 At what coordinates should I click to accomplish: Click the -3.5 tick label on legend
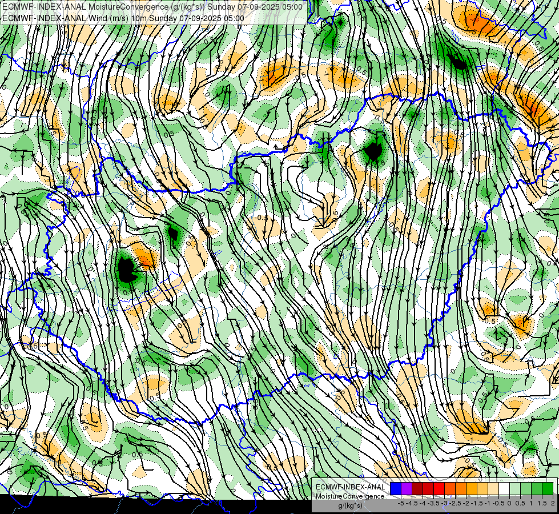(433, 503)
